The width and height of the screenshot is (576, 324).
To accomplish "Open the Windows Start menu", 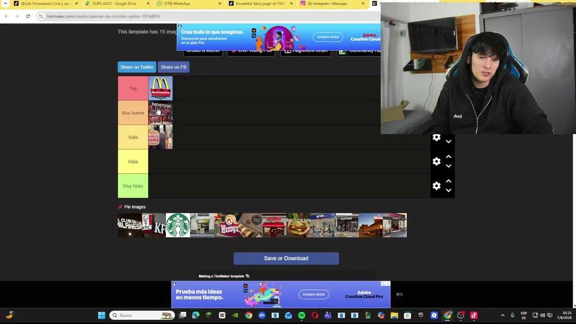I will pos(102,315).
